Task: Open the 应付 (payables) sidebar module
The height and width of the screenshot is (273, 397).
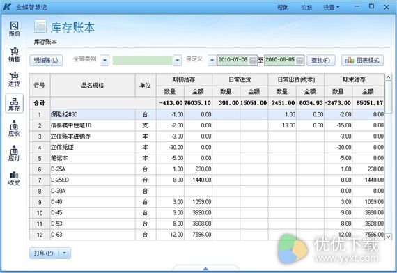Action: (x=14, y=153)
